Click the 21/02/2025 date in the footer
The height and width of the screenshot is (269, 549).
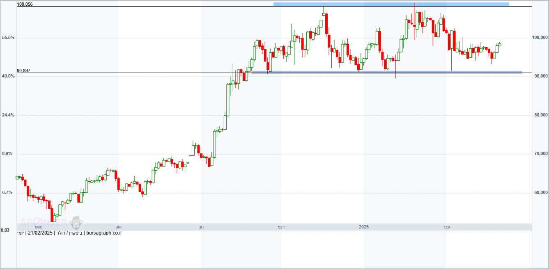click(x=40, y=233)
